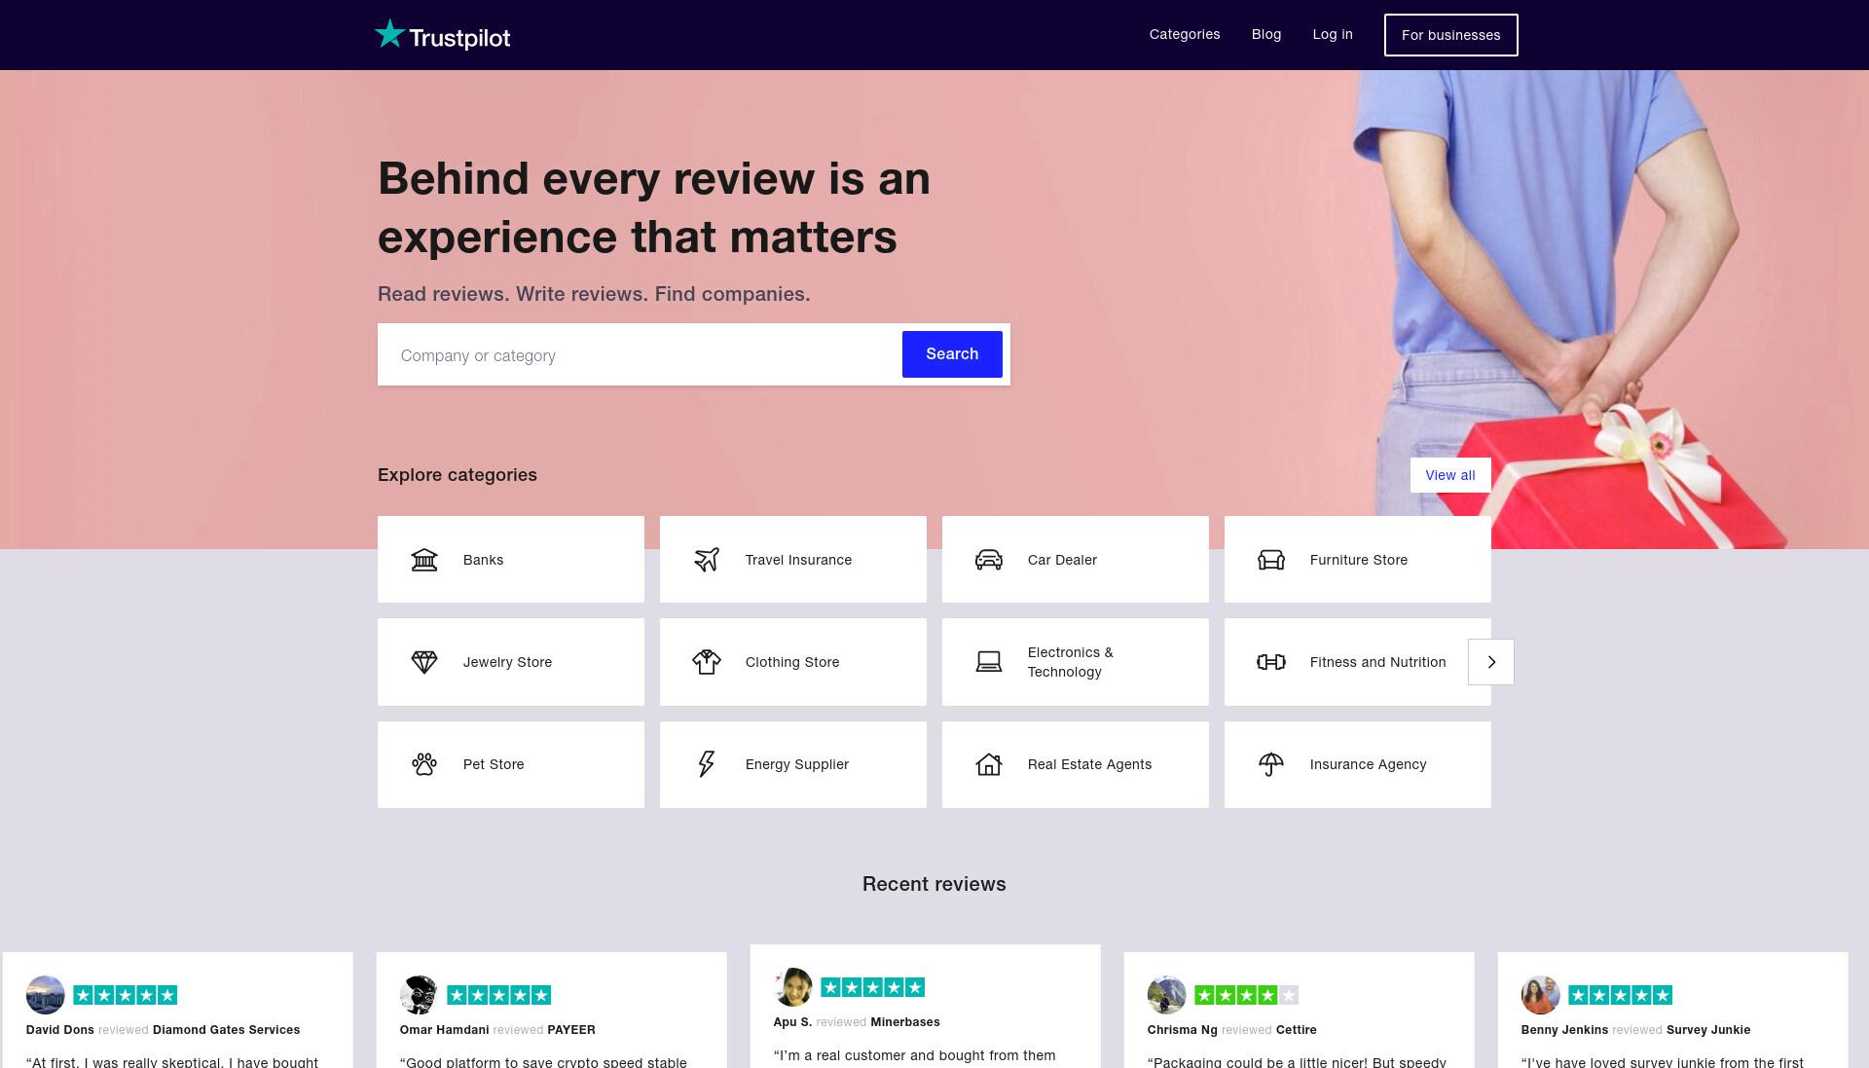
Task: Click the Jewelry Store diamond icon
Action: [x=424, y=662]
